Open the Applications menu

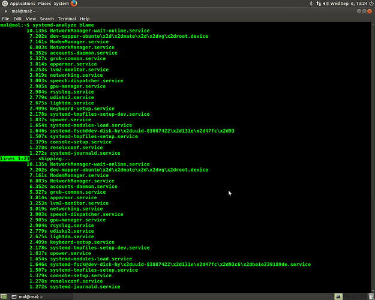click(22, 4)
